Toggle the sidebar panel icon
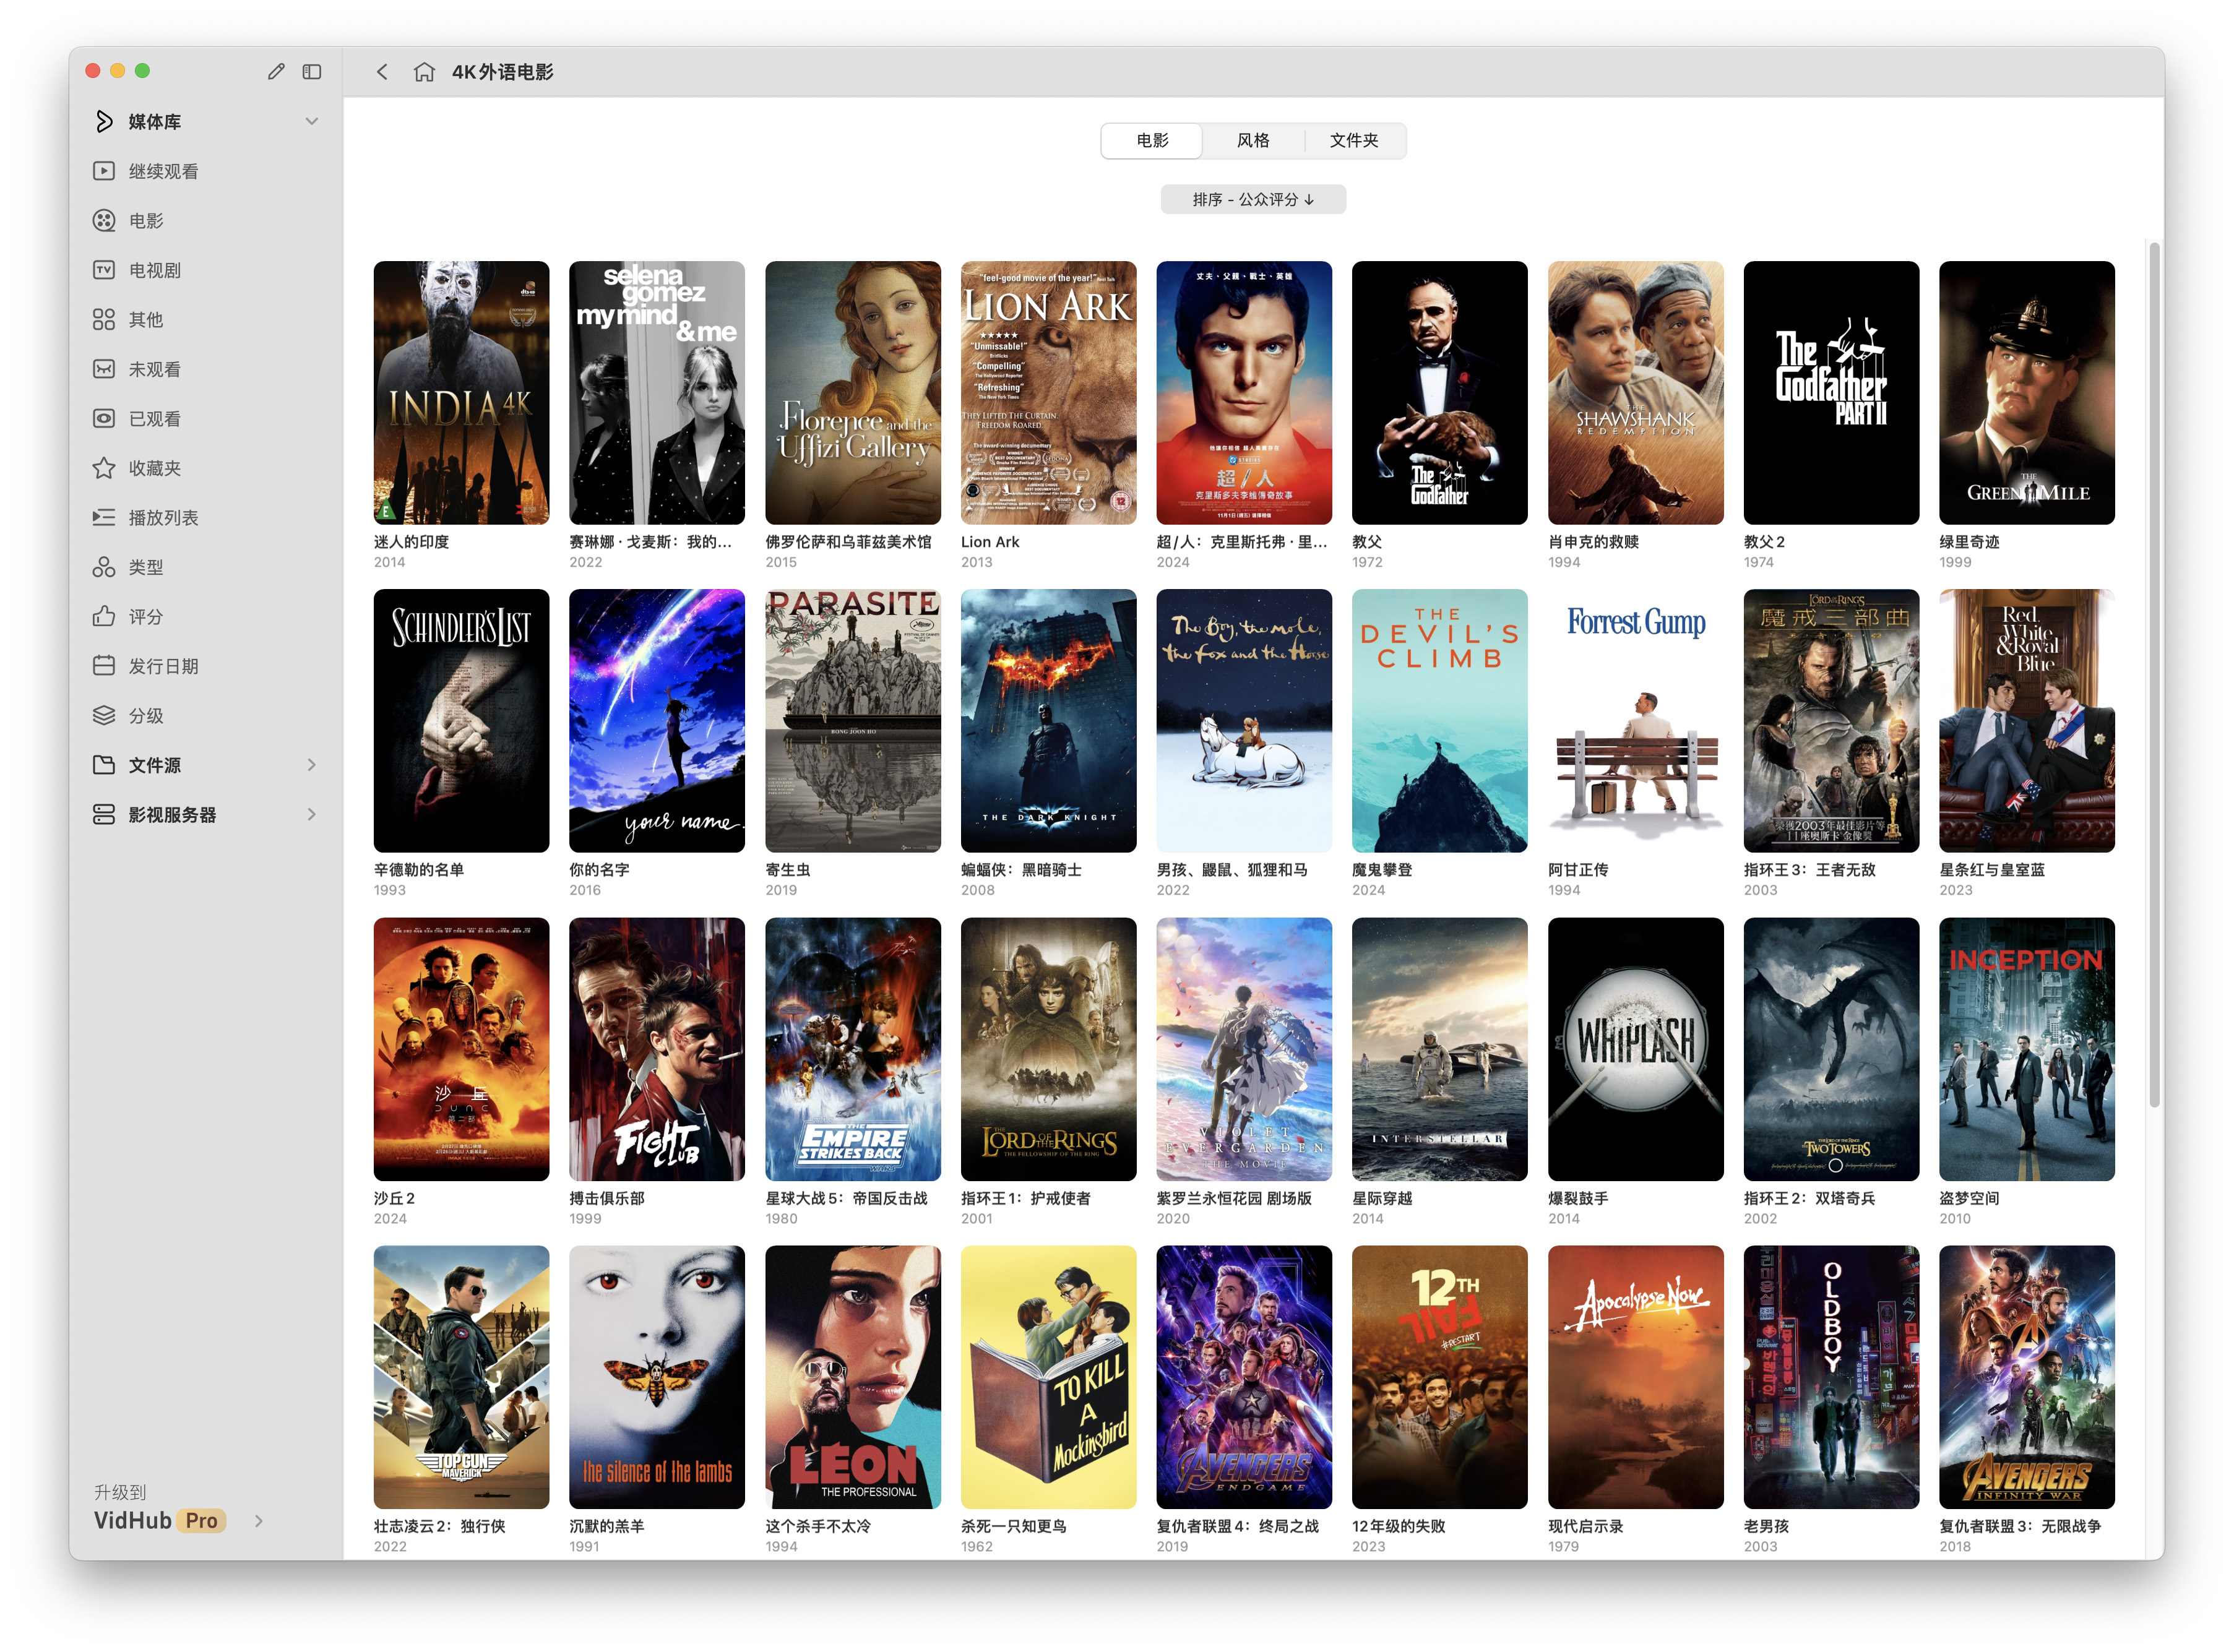This screenshot has height=1652, width=2234. (x=312, y=71)
